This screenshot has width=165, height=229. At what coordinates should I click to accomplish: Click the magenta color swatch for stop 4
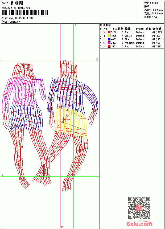(x=109, y=43)
